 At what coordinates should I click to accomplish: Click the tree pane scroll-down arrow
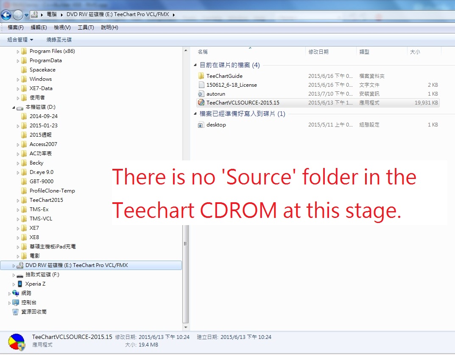tap(186, 327)
